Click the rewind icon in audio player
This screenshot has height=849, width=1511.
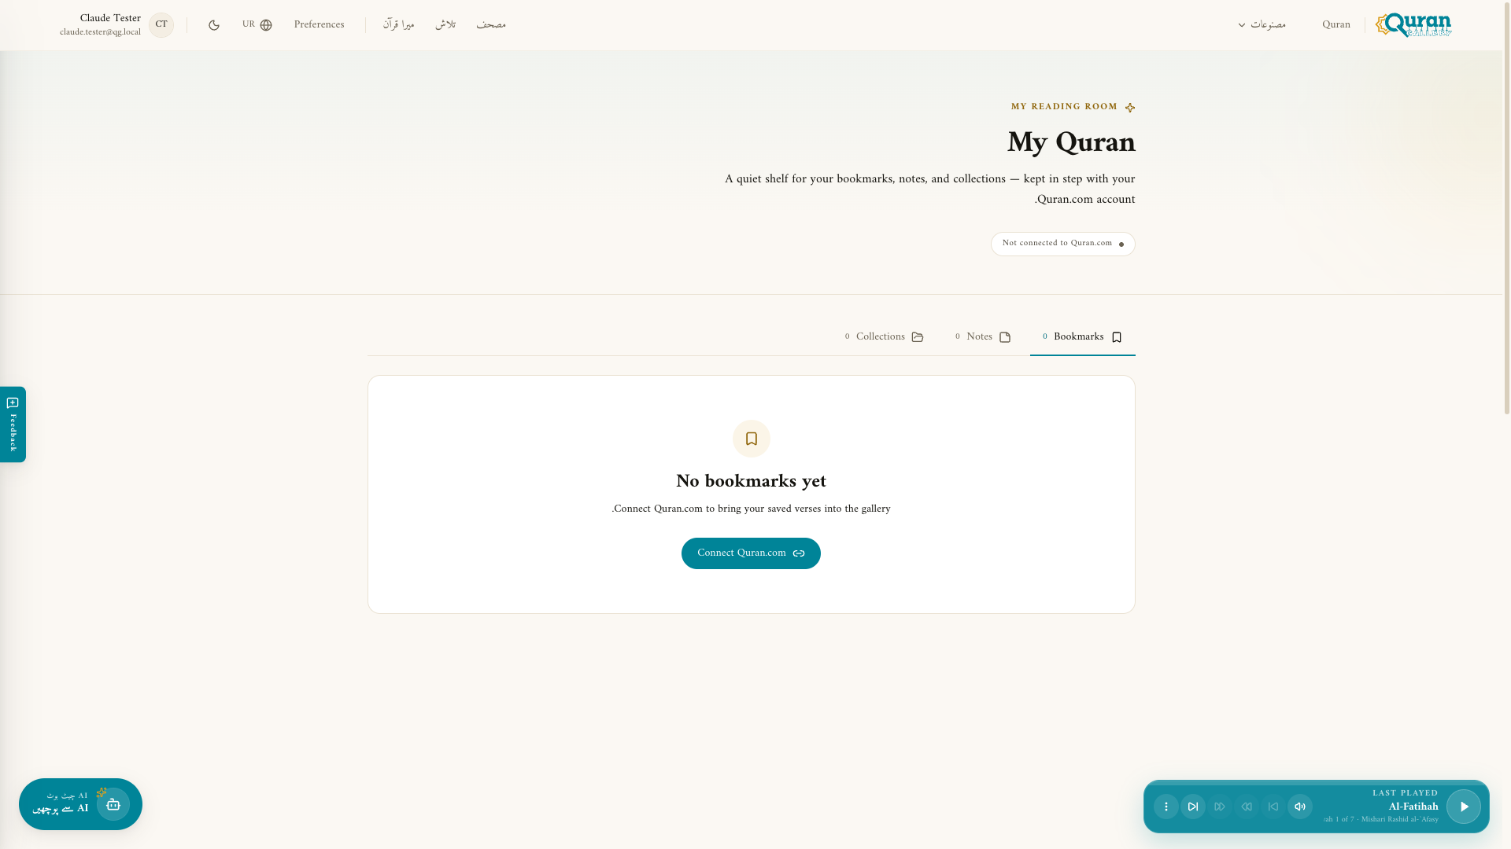1247,807
